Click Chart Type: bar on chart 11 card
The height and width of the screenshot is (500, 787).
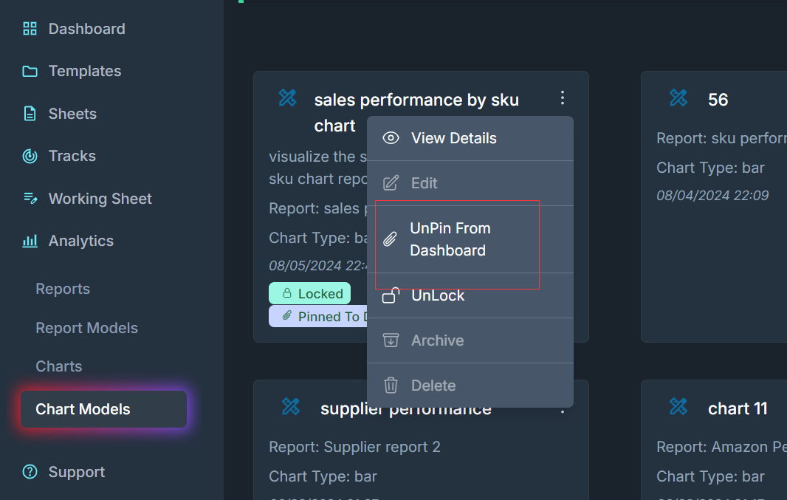(710, 476)
